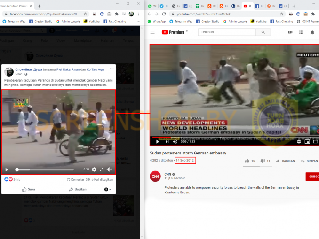Select the active YouTube browser tab
The height and width of the screenshot is (239, 319).
[x=246, y=6]
